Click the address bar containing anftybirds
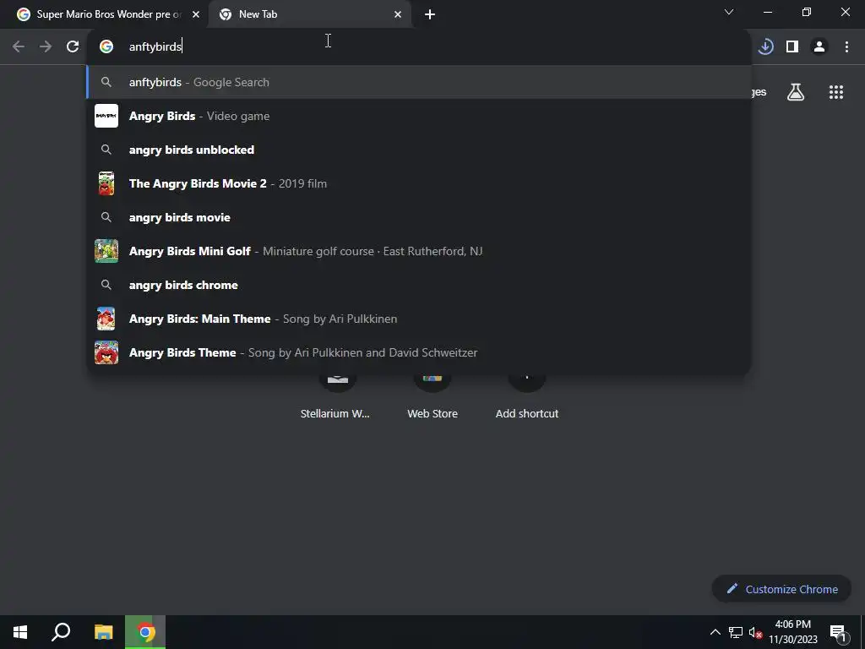The image size is (865, 649). [419, 46]
